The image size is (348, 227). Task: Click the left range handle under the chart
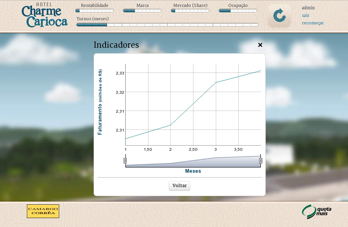(125, 160)
